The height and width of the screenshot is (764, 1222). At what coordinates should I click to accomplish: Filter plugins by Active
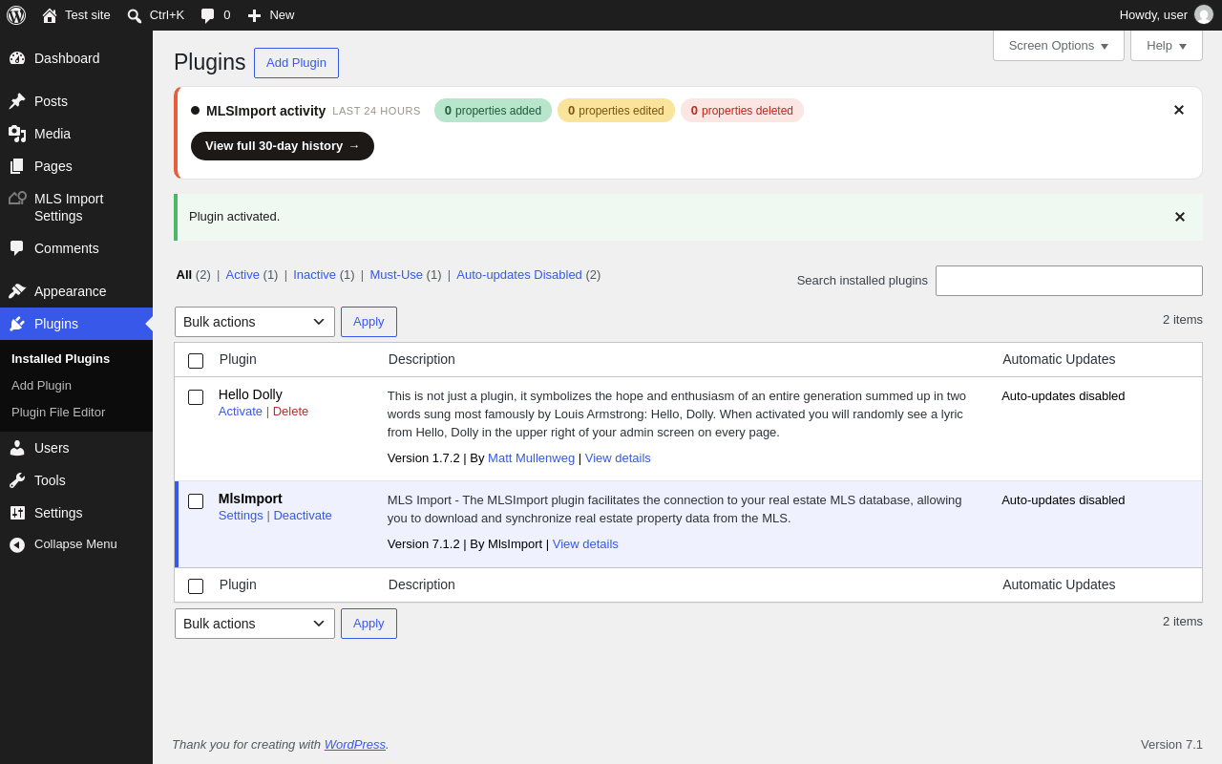(242, 275)
